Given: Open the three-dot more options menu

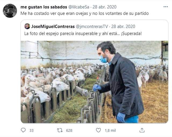Looking at the screenshot, I should tap(166, 7).
